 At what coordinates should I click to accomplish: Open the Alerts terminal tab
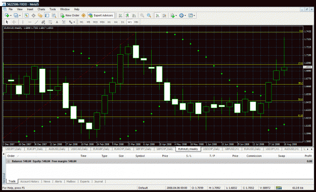point(59,181)
